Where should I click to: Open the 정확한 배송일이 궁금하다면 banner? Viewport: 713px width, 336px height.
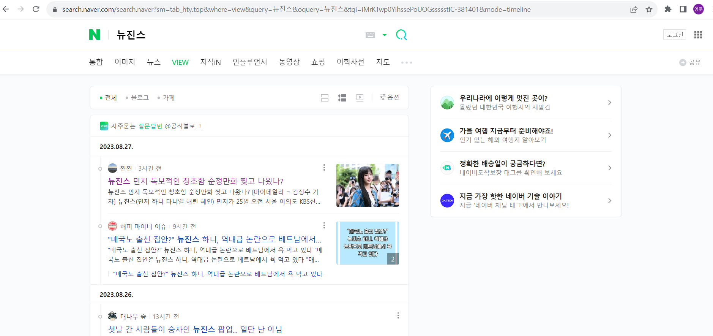click(526, 168)
